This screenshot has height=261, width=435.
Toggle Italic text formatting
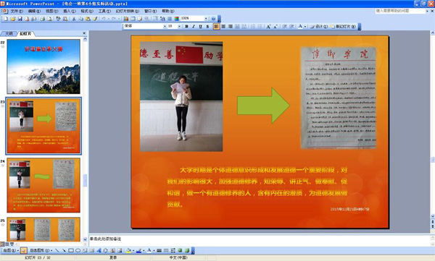click(194, 27)
